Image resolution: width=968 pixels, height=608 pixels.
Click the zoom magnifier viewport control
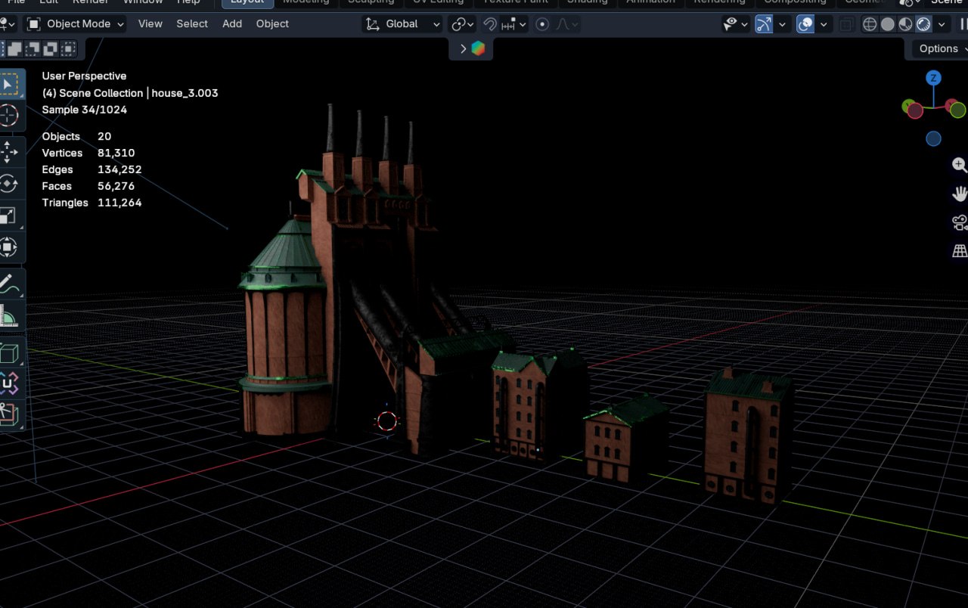[x=960, y=165]
